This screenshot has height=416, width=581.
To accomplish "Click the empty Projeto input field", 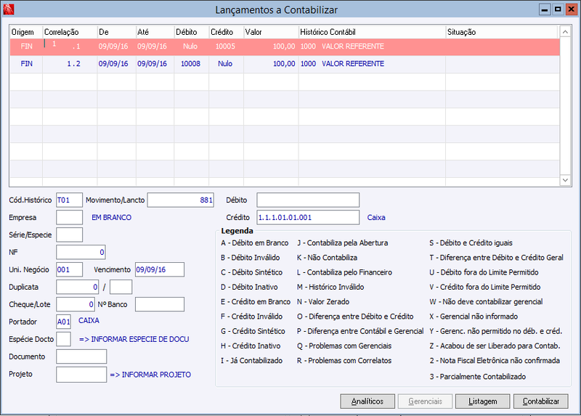I will [81, 375].
